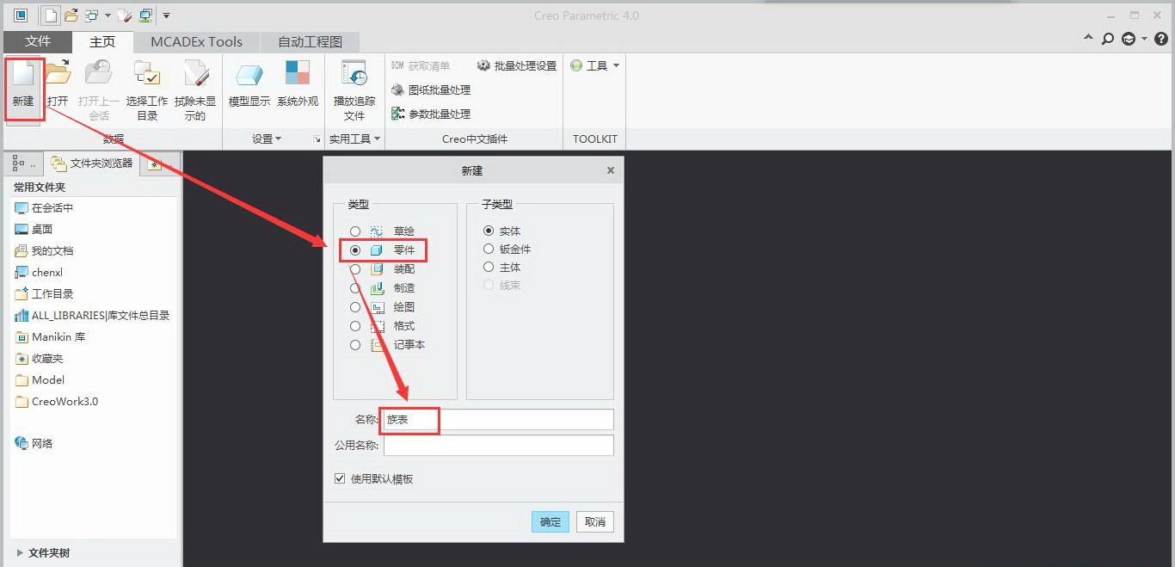Image resolution: width=1175 pixels, height=567 pixels.
Task: Click the network monitor icon in the quick access toolbar
Action: click(145, 15)
